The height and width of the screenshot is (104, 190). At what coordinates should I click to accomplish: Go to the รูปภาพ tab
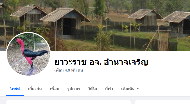(74, 89)
